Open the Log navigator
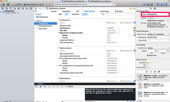The image size is (170, 102). click(31, 8)
